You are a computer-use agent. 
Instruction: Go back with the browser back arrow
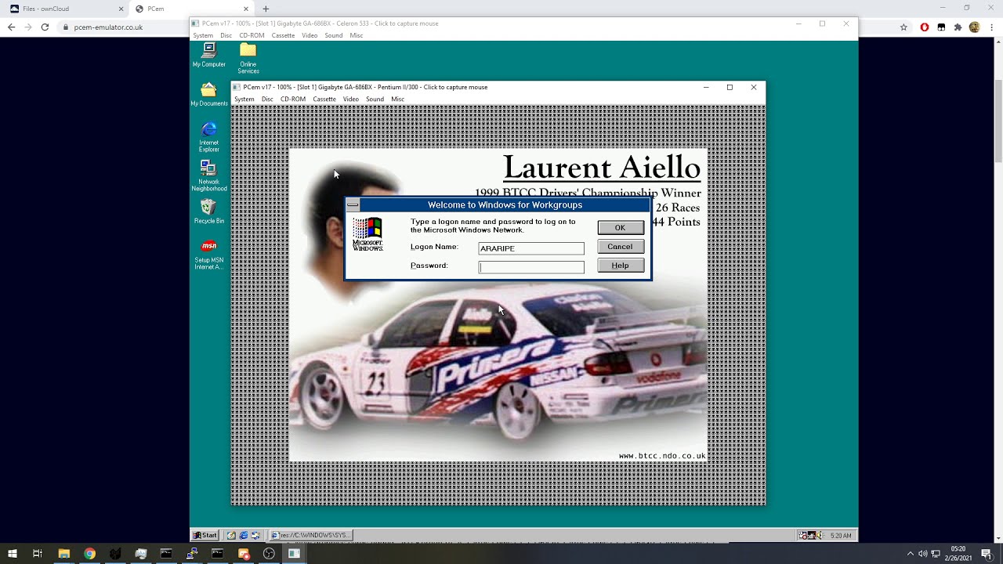pos(11,27)
